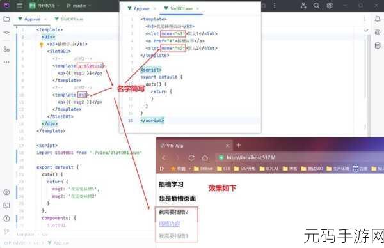Go forward in the browser

[178, 158]
